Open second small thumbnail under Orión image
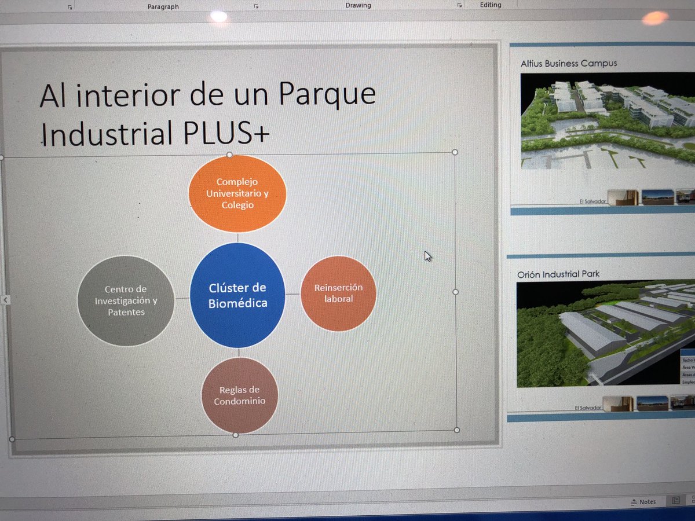 [x=652, y=402]
